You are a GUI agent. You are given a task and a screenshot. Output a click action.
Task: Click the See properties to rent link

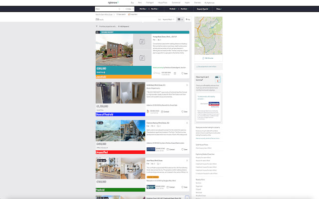(x=206, y=67)
